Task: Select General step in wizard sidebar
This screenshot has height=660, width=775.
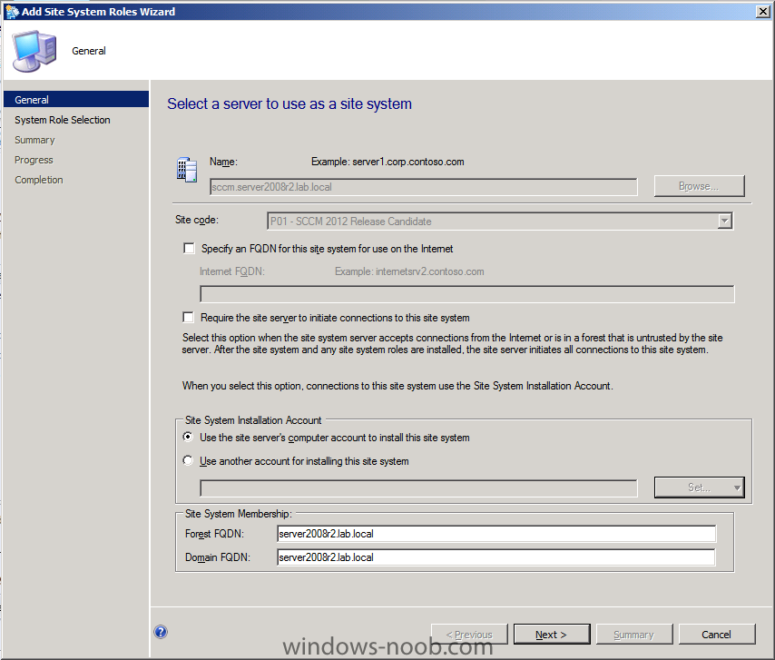Action: [76, 99]
